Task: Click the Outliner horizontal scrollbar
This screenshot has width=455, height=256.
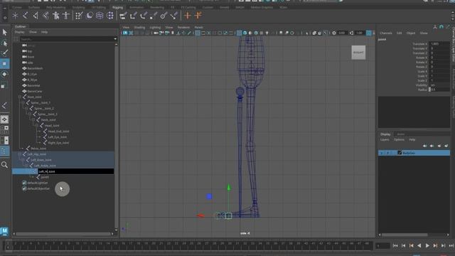Action: (x=64, y=234)
